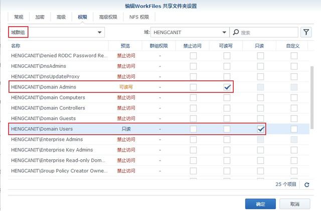Check 可读写 for Group Policy Creator Owners
Viewport: 321px width, 211px height.
coord(227,171)
